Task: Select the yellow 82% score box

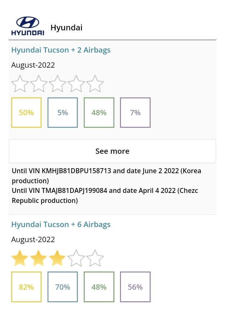Action: [26, 287]
